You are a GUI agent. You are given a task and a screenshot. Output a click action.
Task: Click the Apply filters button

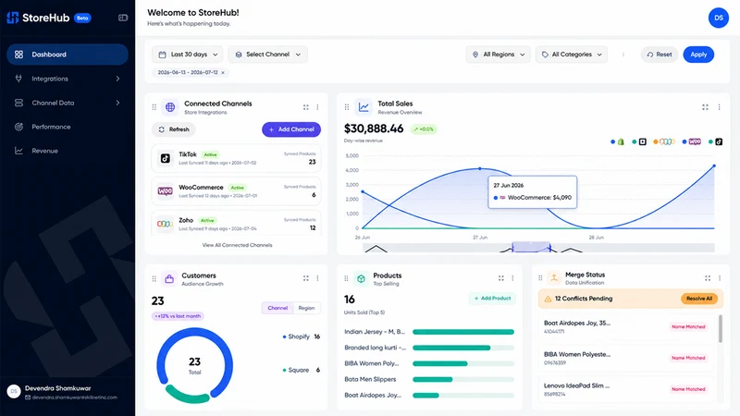click(698, 55)
